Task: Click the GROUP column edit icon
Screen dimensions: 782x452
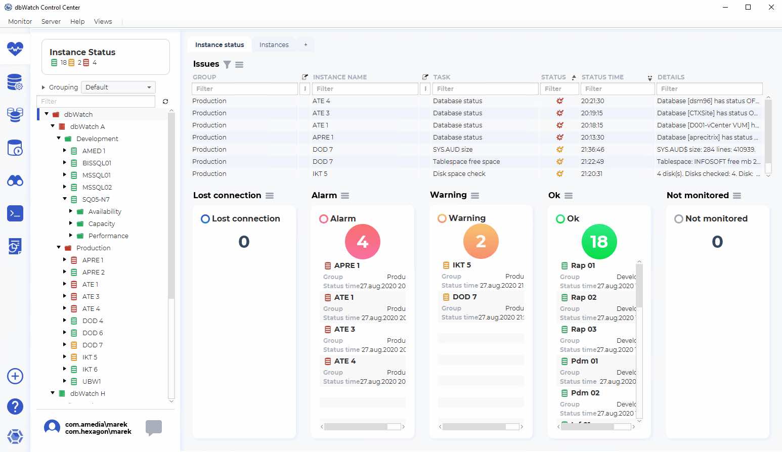Action: [x=305, y=77]
